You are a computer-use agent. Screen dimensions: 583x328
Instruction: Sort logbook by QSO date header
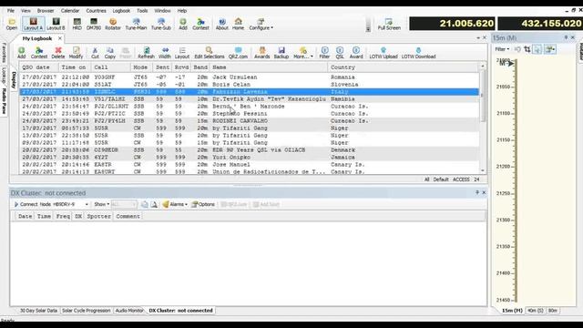pos(39,67)
